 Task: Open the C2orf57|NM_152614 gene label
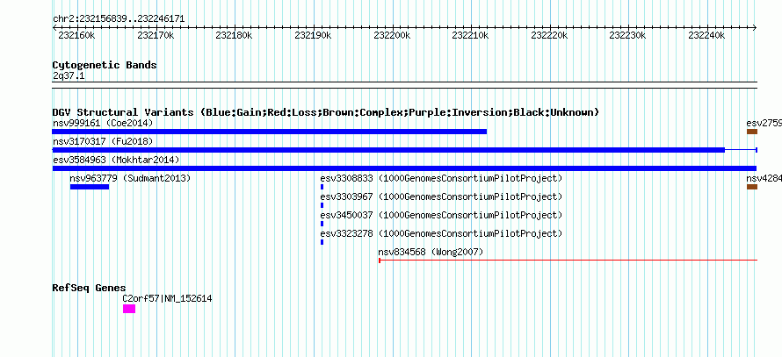pos(168,299)
